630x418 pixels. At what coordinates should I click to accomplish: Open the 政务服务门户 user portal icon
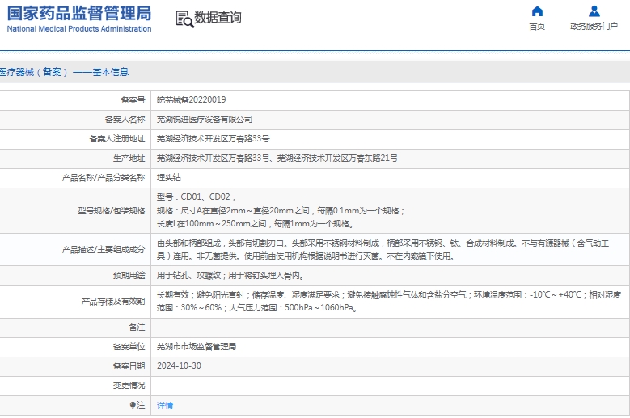click(594, 11)
